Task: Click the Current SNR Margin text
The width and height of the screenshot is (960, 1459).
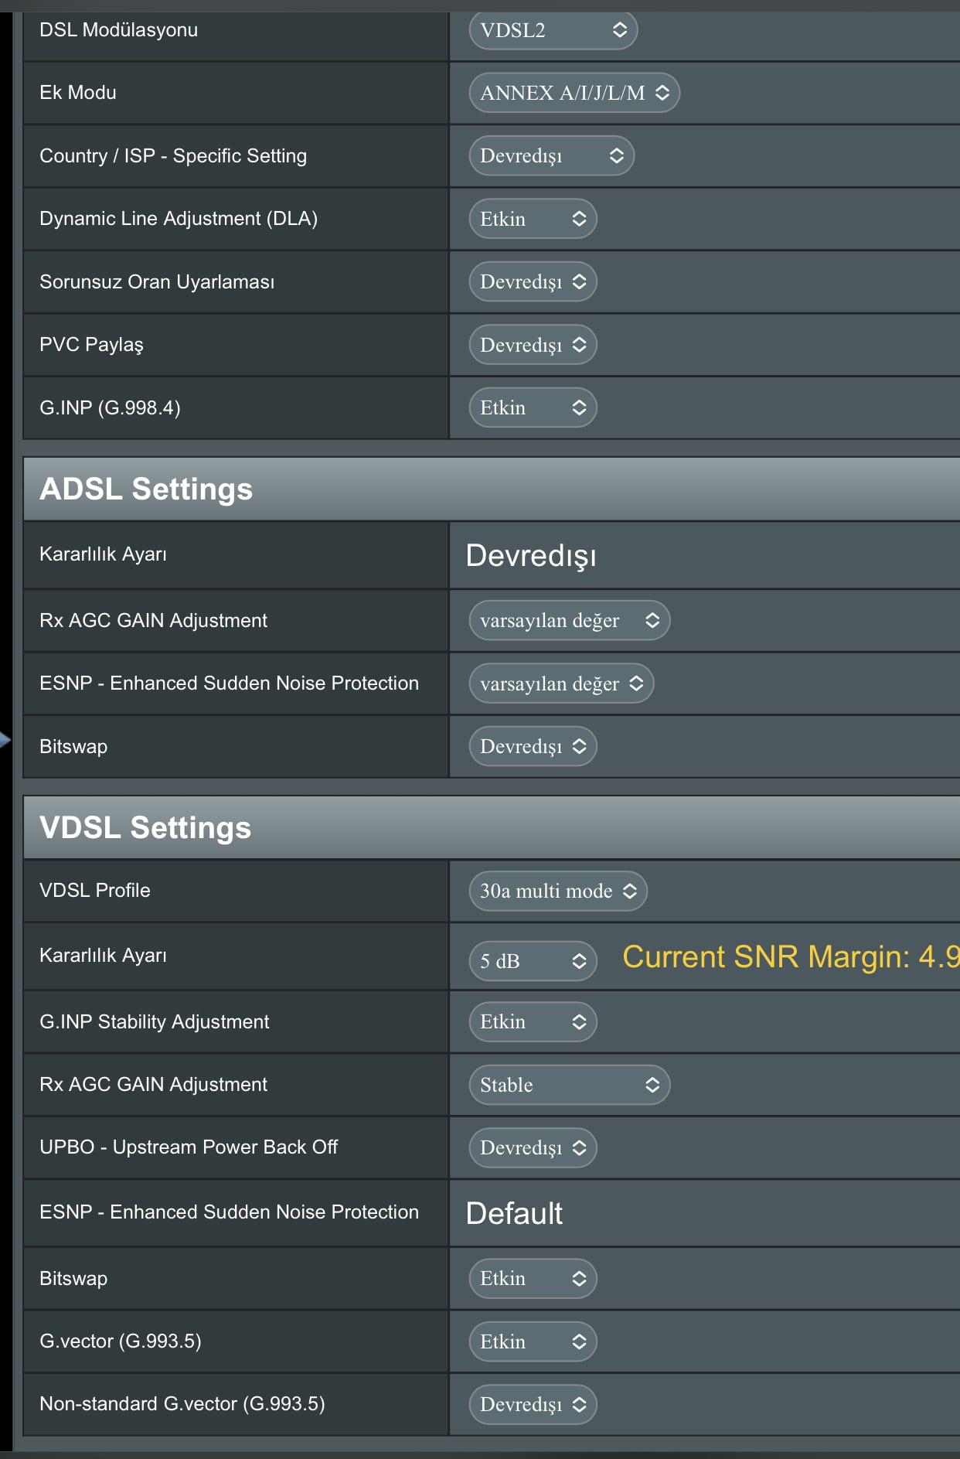Action: (x=790, y=957)
